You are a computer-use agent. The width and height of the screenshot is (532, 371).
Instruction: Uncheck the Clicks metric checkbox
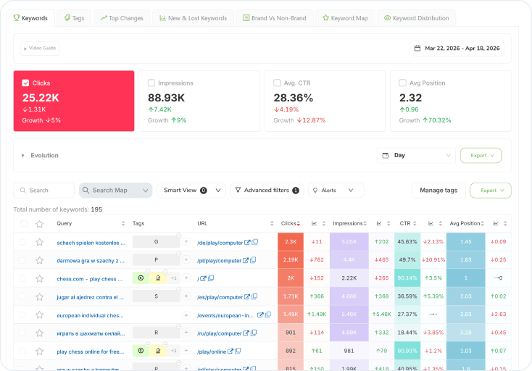[25, 83]
